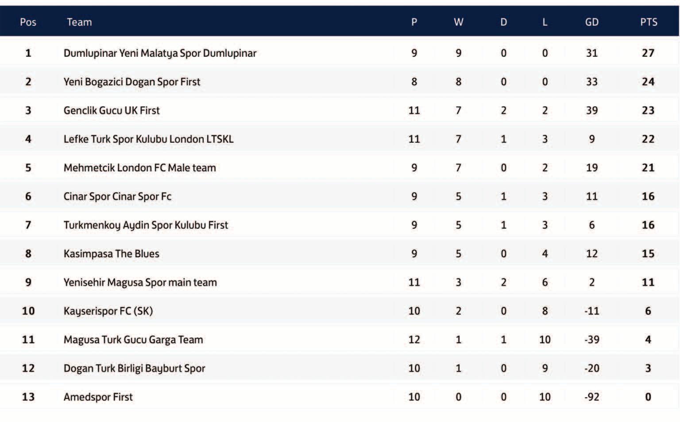Click Turkmenkoy Aydin Spor Kulubu First
This screenshot has height=422, width=680.
click(146, 225)
